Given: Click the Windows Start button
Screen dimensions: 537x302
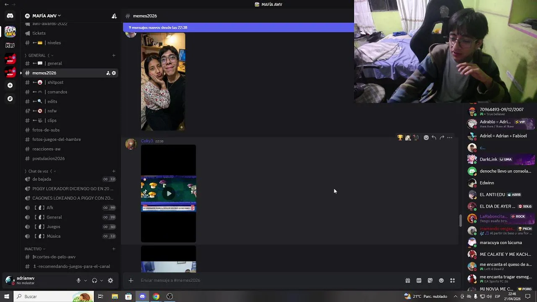Looking at the screenshot, I should click(x=6, y=297).
